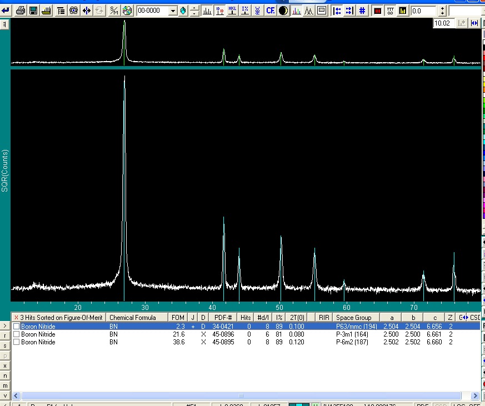Click the Chemical Formula column header
Viewport: 485px width, 406px height.
click(x=133, y=318)
